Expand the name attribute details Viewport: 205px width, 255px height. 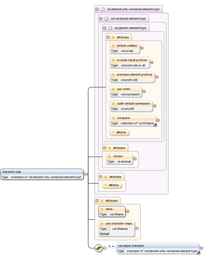point(128,212)
